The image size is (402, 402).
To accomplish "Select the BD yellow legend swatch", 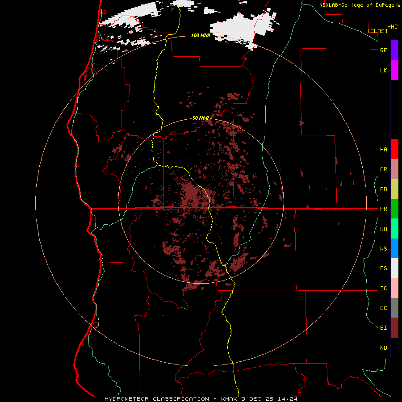I will point(394,189).
